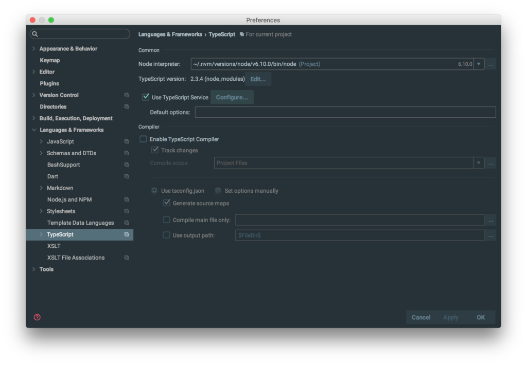Click the browse icon beside Compile scope

point(490,163)
